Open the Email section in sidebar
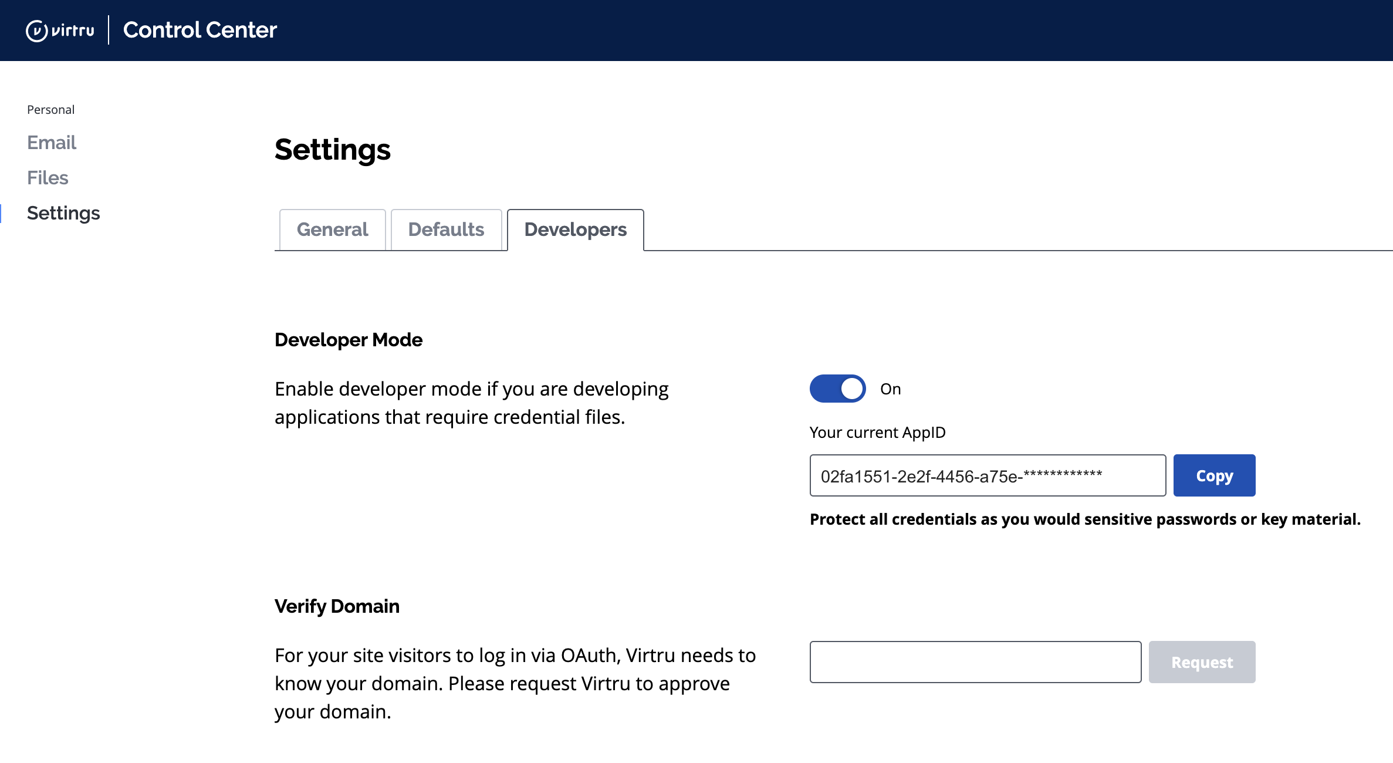 tap(52, 143)
